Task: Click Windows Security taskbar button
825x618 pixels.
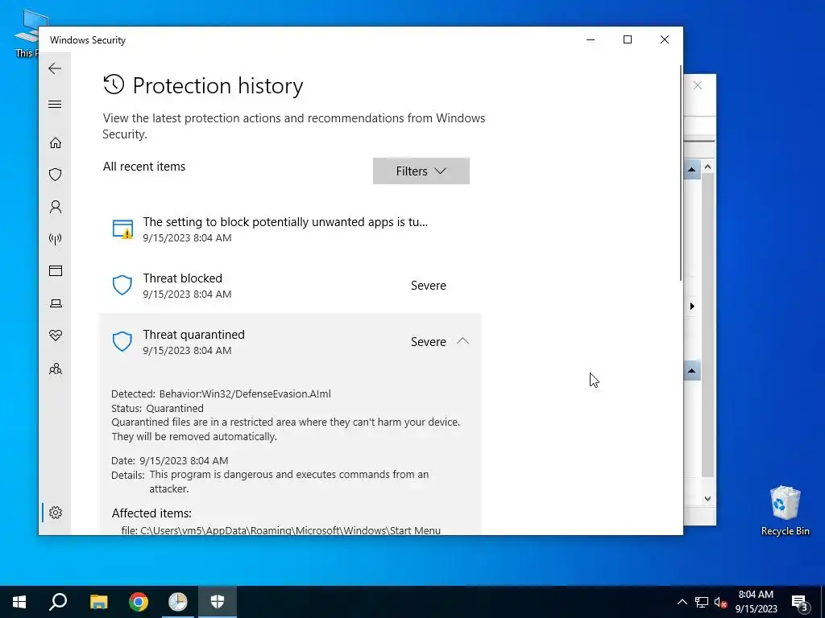Action: (218, 602)
